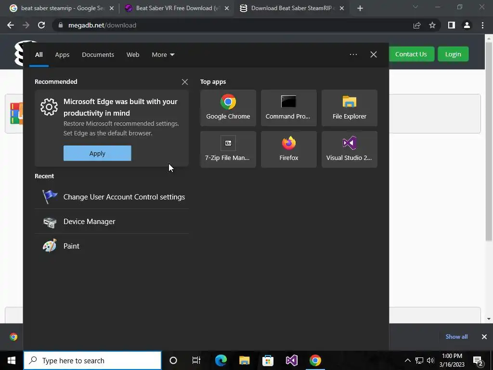493x370 pixels.
Task: Open Change User Account Control settings
Action: point(112,197)
